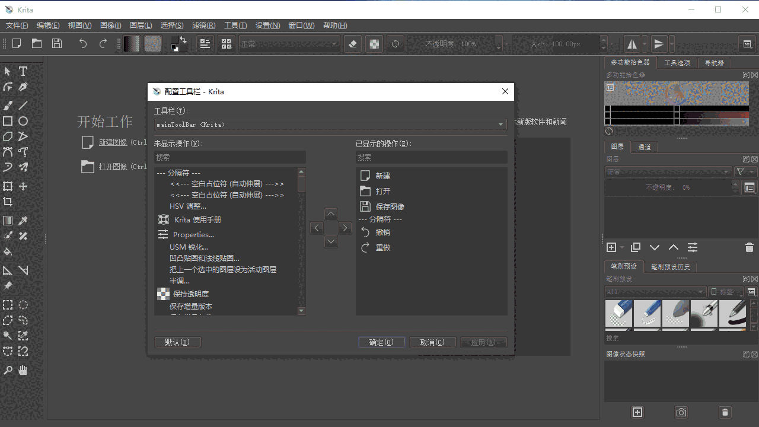Select the Freehand Brush tool
The height and width of the screenshot is (427, 759).
click(7, 106)
